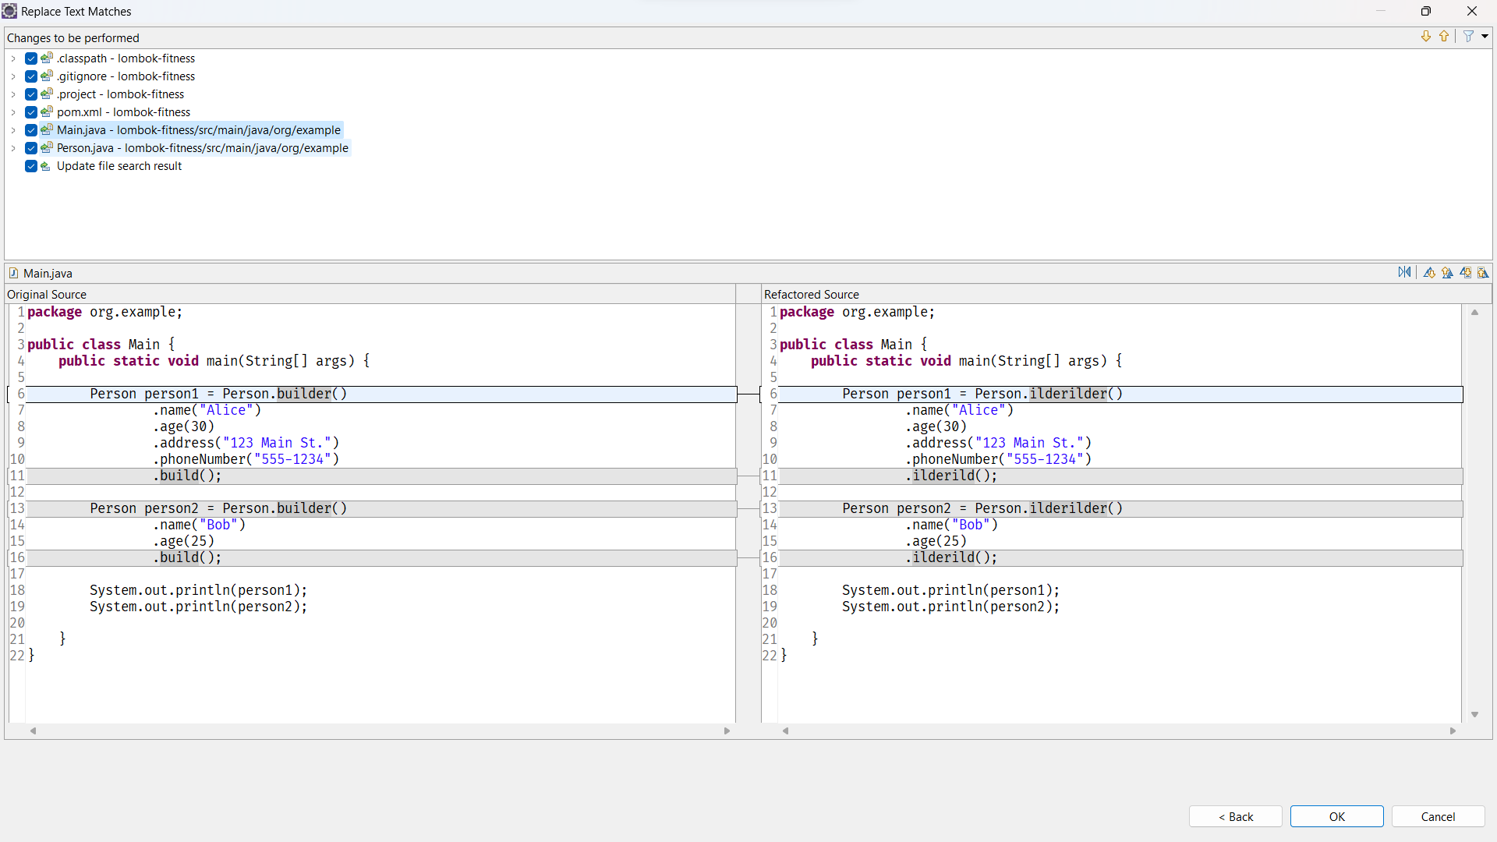Go to the next changed file with down arrow
This screenshot has width=1497, height=842.
coord(1425,36)
